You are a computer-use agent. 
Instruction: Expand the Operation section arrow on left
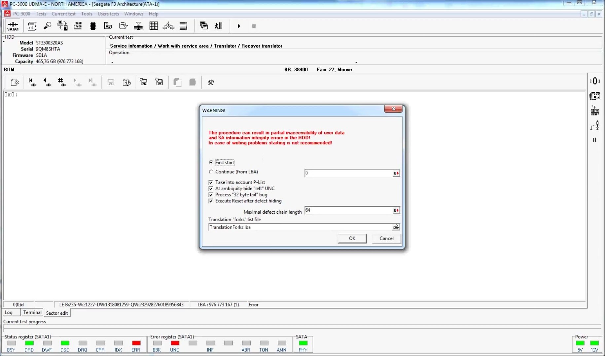(x=112, y=62)
